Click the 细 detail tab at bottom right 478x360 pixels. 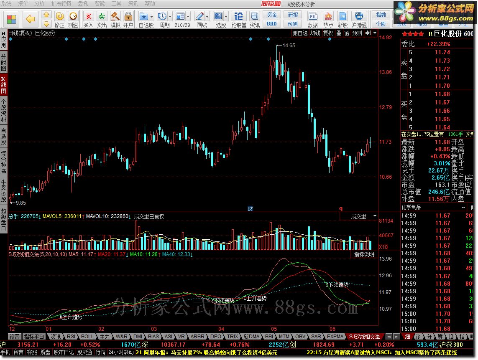pos(407,336)
